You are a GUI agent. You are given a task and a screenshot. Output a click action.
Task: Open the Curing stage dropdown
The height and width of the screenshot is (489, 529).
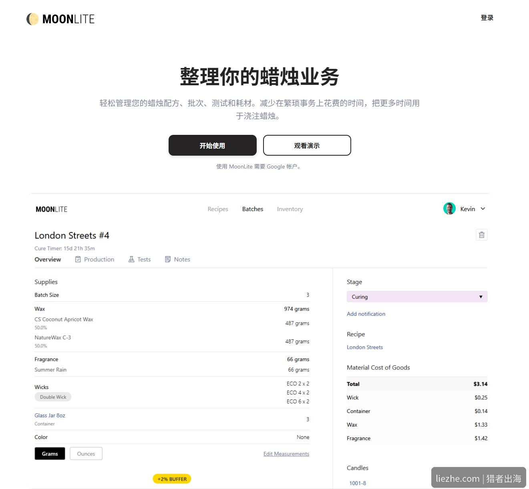pos(417,297)
